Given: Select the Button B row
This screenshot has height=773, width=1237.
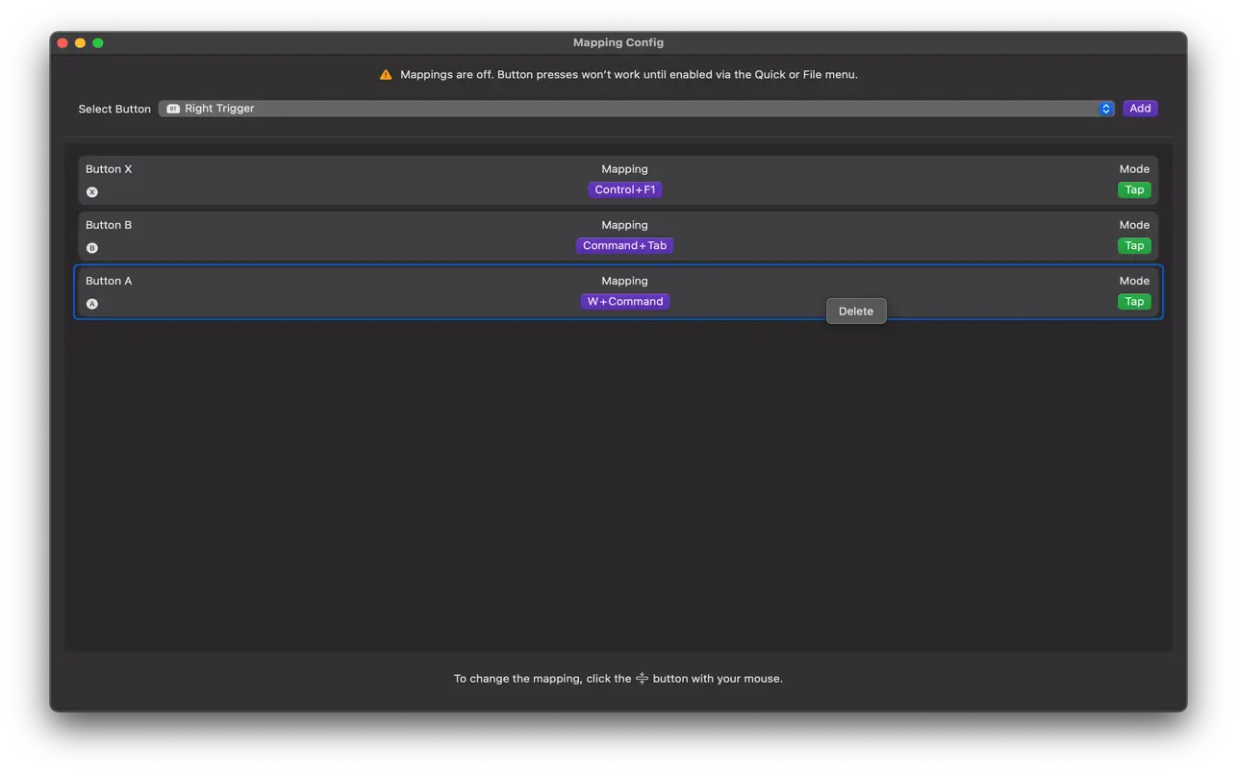Looking at the screenshot, I should tap(385, 235).
